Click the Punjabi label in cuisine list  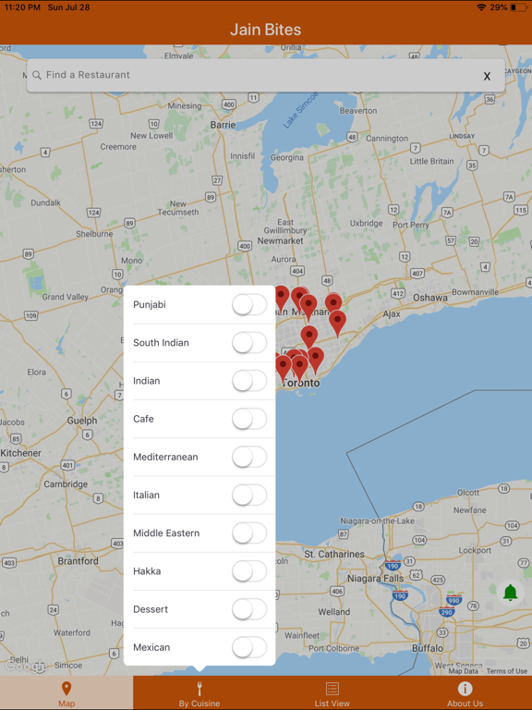150,305
